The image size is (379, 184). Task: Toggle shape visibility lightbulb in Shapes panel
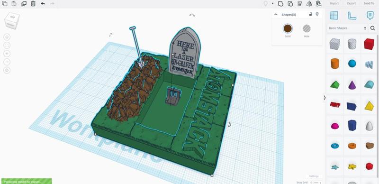click(x=317, y=14)
